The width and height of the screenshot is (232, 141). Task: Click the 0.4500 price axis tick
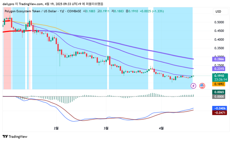point(219,31)
